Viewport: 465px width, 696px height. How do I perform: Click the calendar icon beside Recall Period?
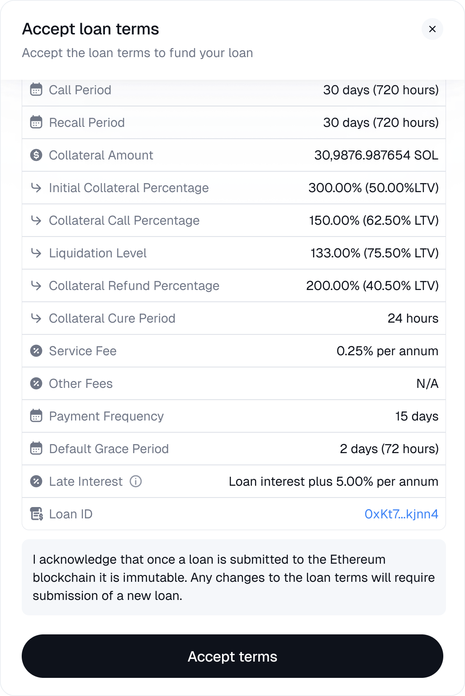[36, 122]
